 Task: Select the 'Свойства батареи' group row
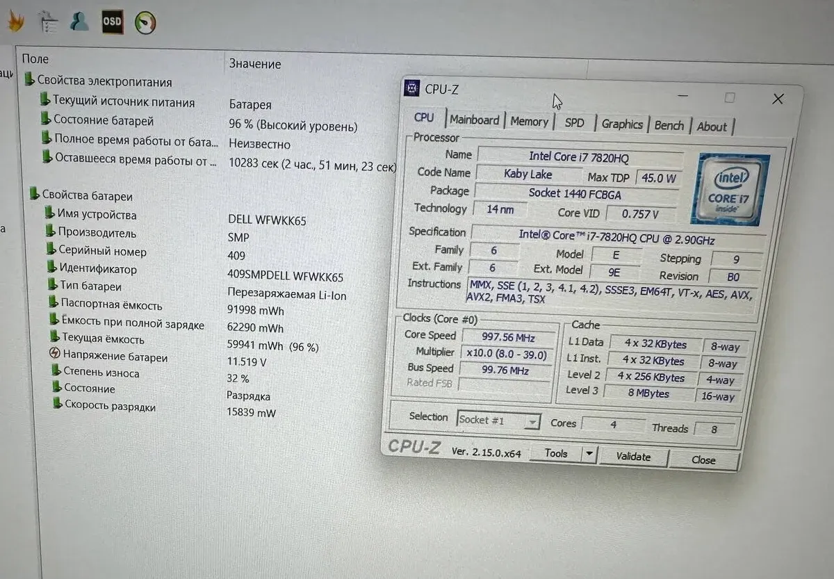pyautogui.click(x=87, y=196)
